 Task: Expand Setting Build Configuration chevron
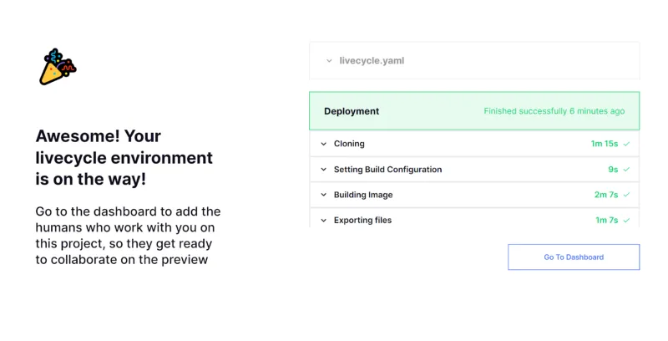pos(324,170)
